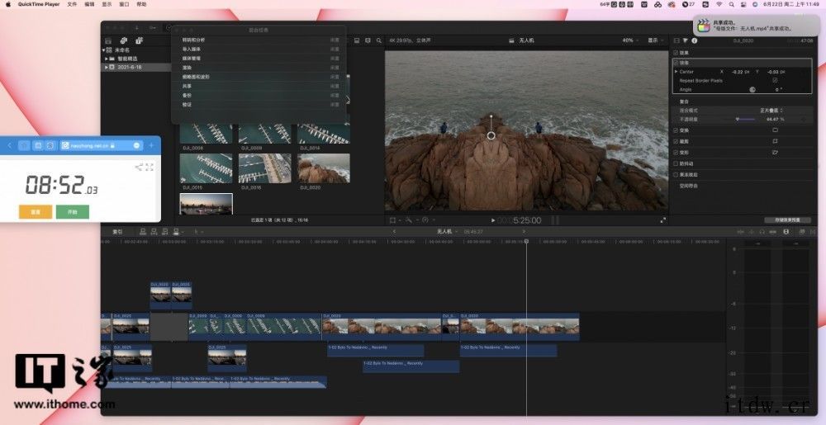Play the viewer video

point(493,220)
